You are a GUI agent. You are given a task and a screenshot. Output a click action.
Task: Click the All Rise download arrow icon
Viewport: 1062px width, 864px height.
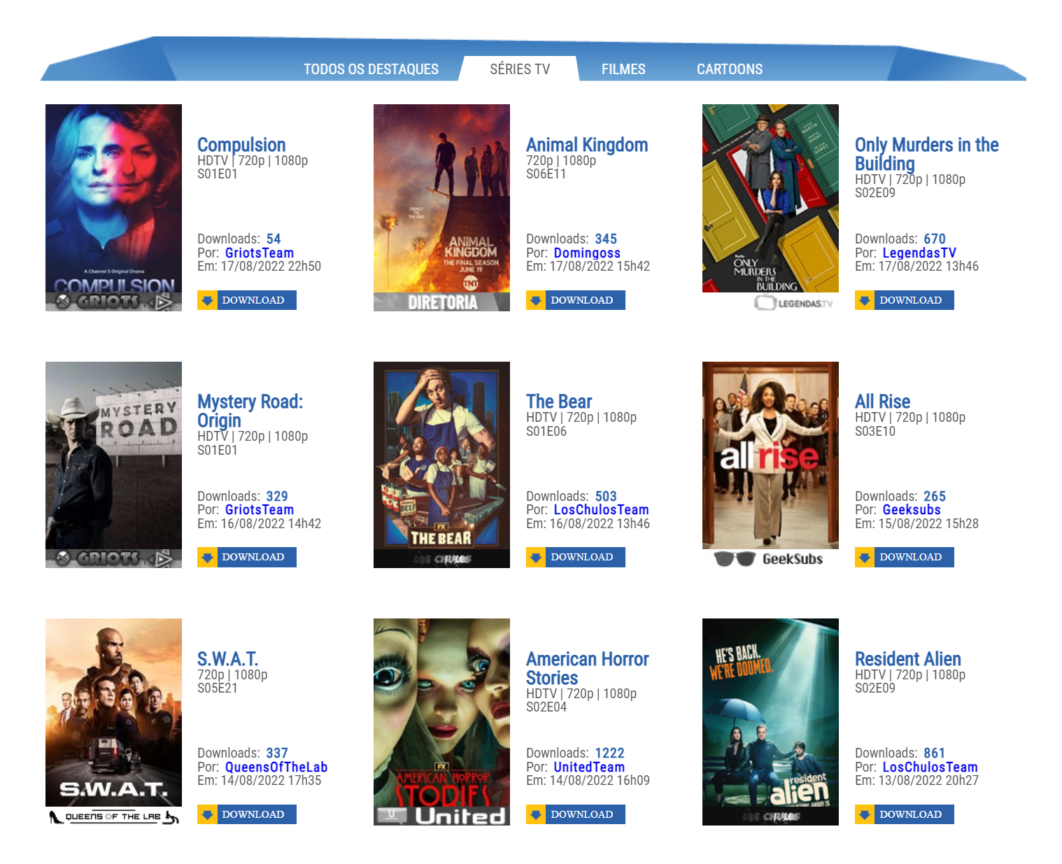[x=865, y=557]
